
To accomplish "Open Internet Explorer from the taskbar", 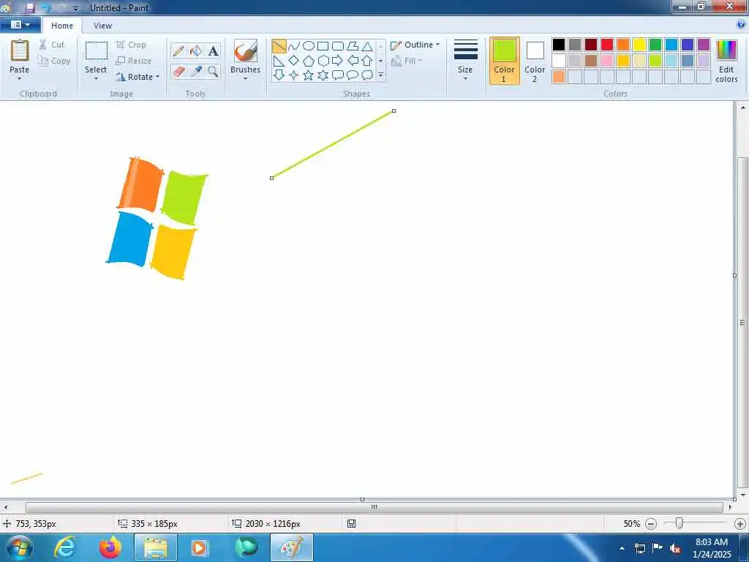I will (x=65, y=547).
